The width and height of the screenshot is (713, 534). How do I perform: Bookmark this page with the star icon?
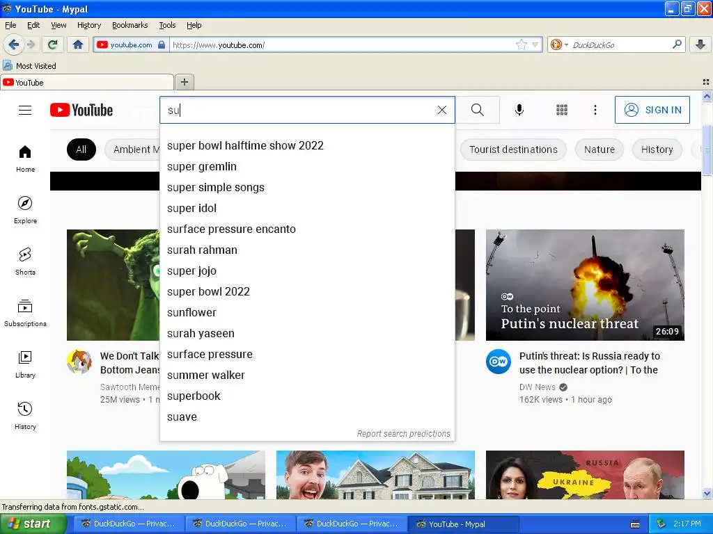(521, 44)
